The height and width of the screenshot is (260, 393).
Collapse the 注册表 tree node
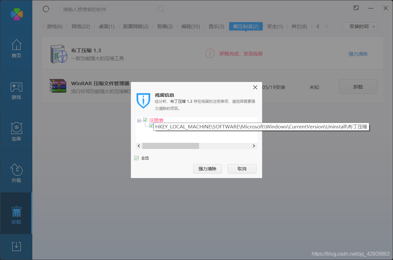coord(139,120)
